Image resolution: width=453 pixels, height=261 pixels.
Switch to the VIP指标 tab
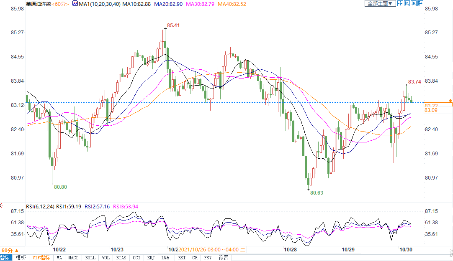coord(41,258)
